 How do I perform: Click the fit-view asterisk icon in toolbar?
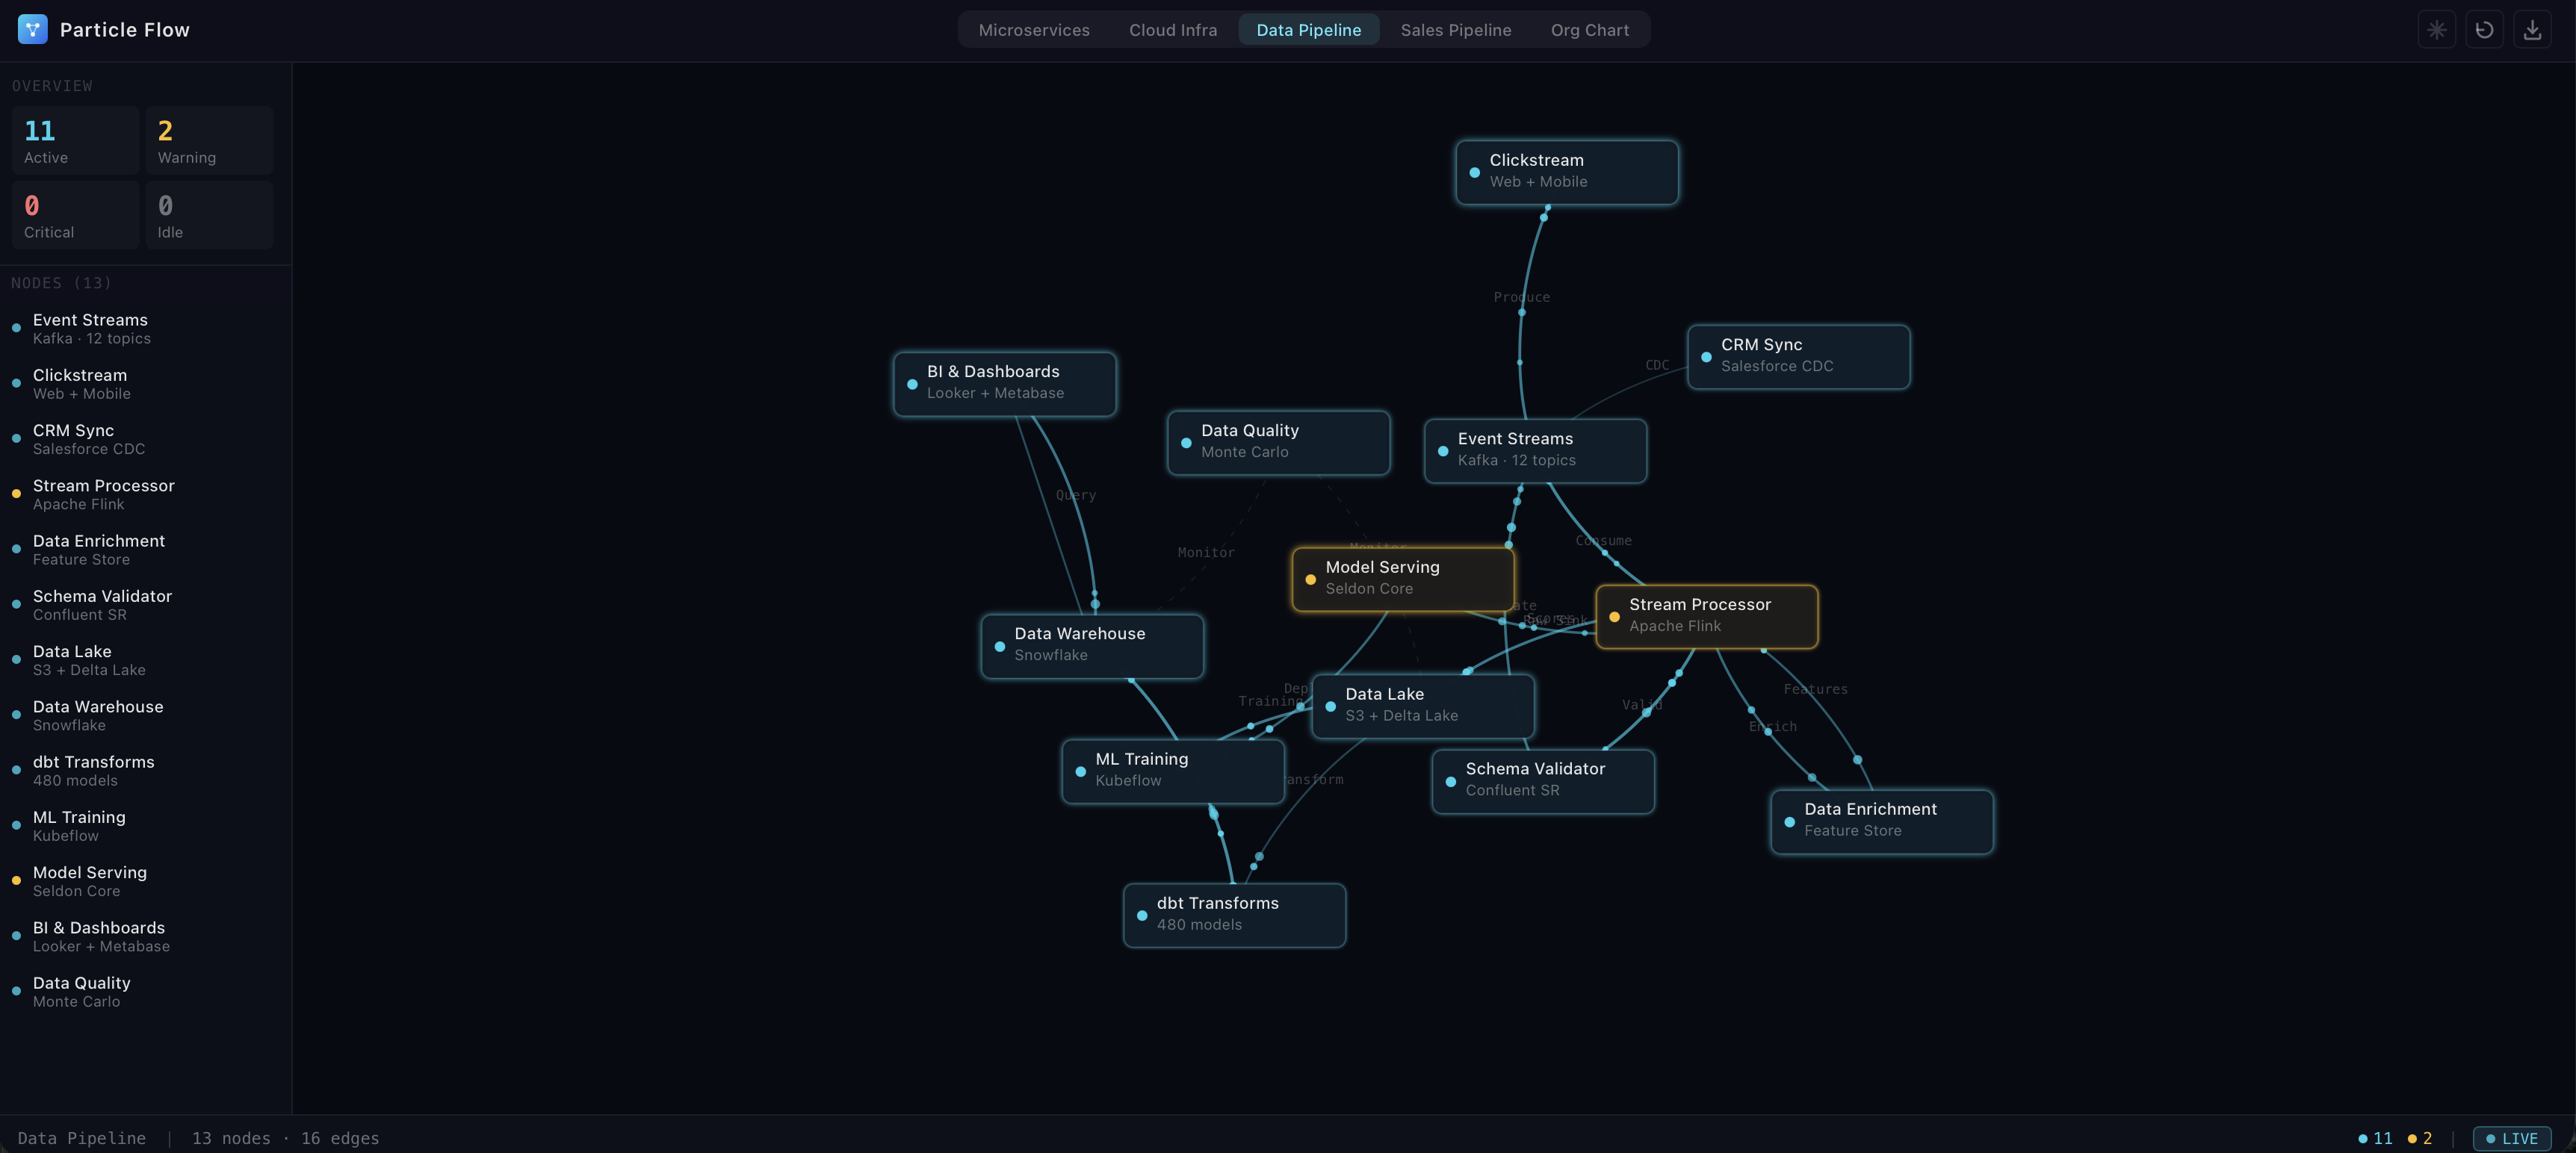(x=2438, y=29)
